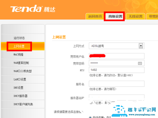Open the 返回首页 tab
This screenshot has width=158, height=118.
pos(95,16)
